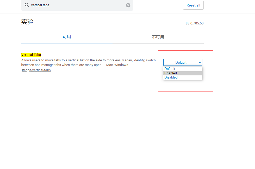Select Enabled in the dropdown list
255x169 pixels.
pos(183,73)
